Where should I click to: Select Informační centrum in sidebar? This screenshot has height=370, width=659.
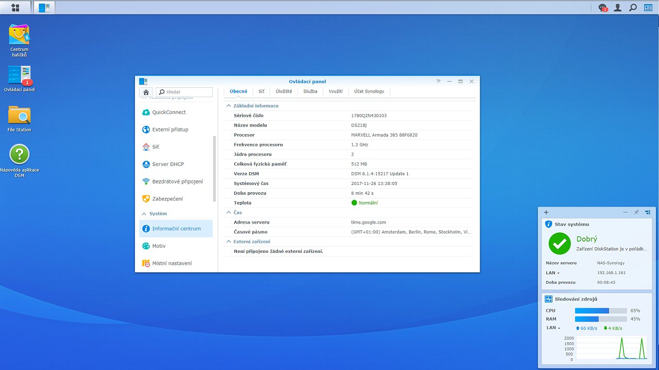pos(176,229)
